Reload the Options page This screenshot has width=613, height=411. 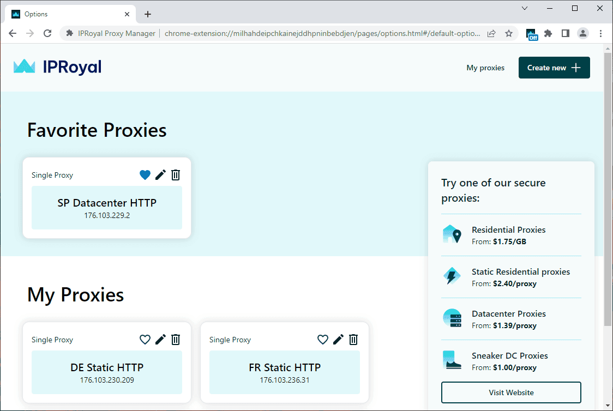pos(47,33)
